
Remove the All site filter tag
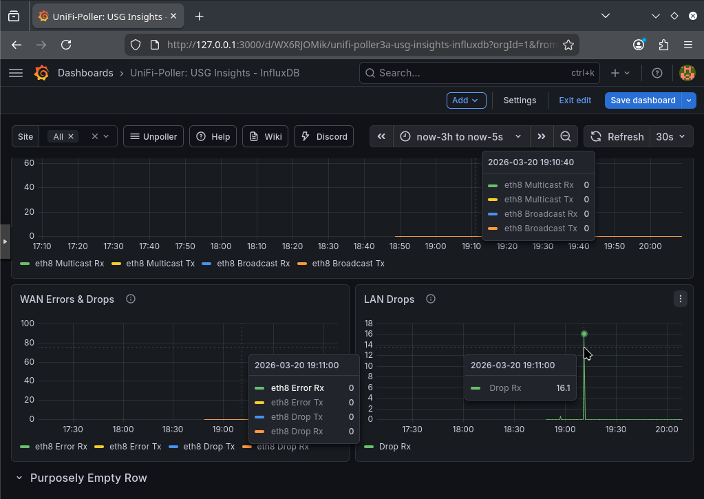point(72,136)
